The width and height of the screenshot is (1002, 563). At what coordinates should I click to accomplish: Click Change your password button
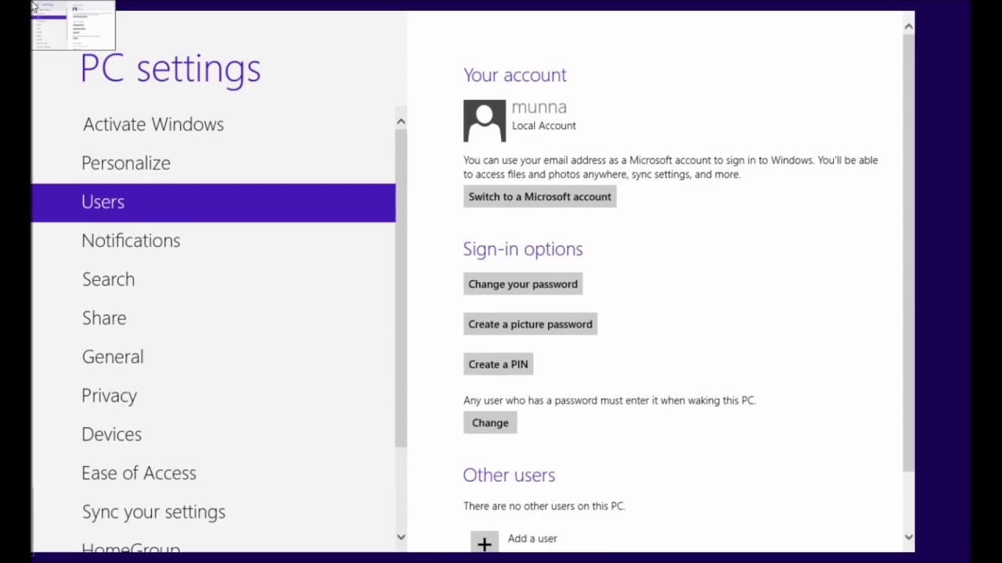point(523,284)
